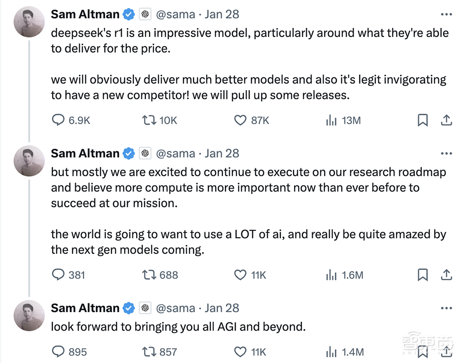Bookmark the research roadmap tweet
Viewport: 463px width, 363px height.
click(x=422, y=275)
